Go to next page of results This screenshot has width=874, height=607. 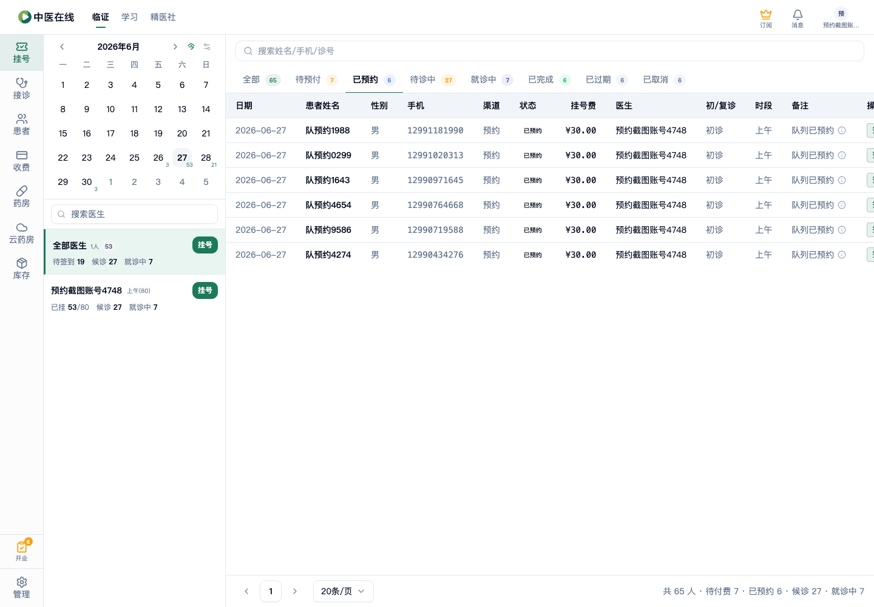295,591
